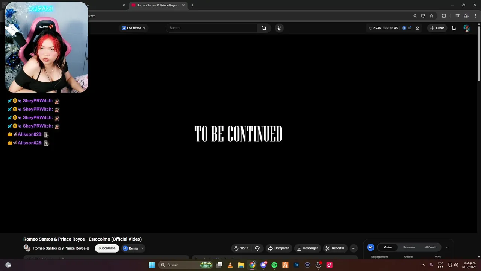481x271 pixels.
Task: Click the Recortar clip button
Action: 335,248
